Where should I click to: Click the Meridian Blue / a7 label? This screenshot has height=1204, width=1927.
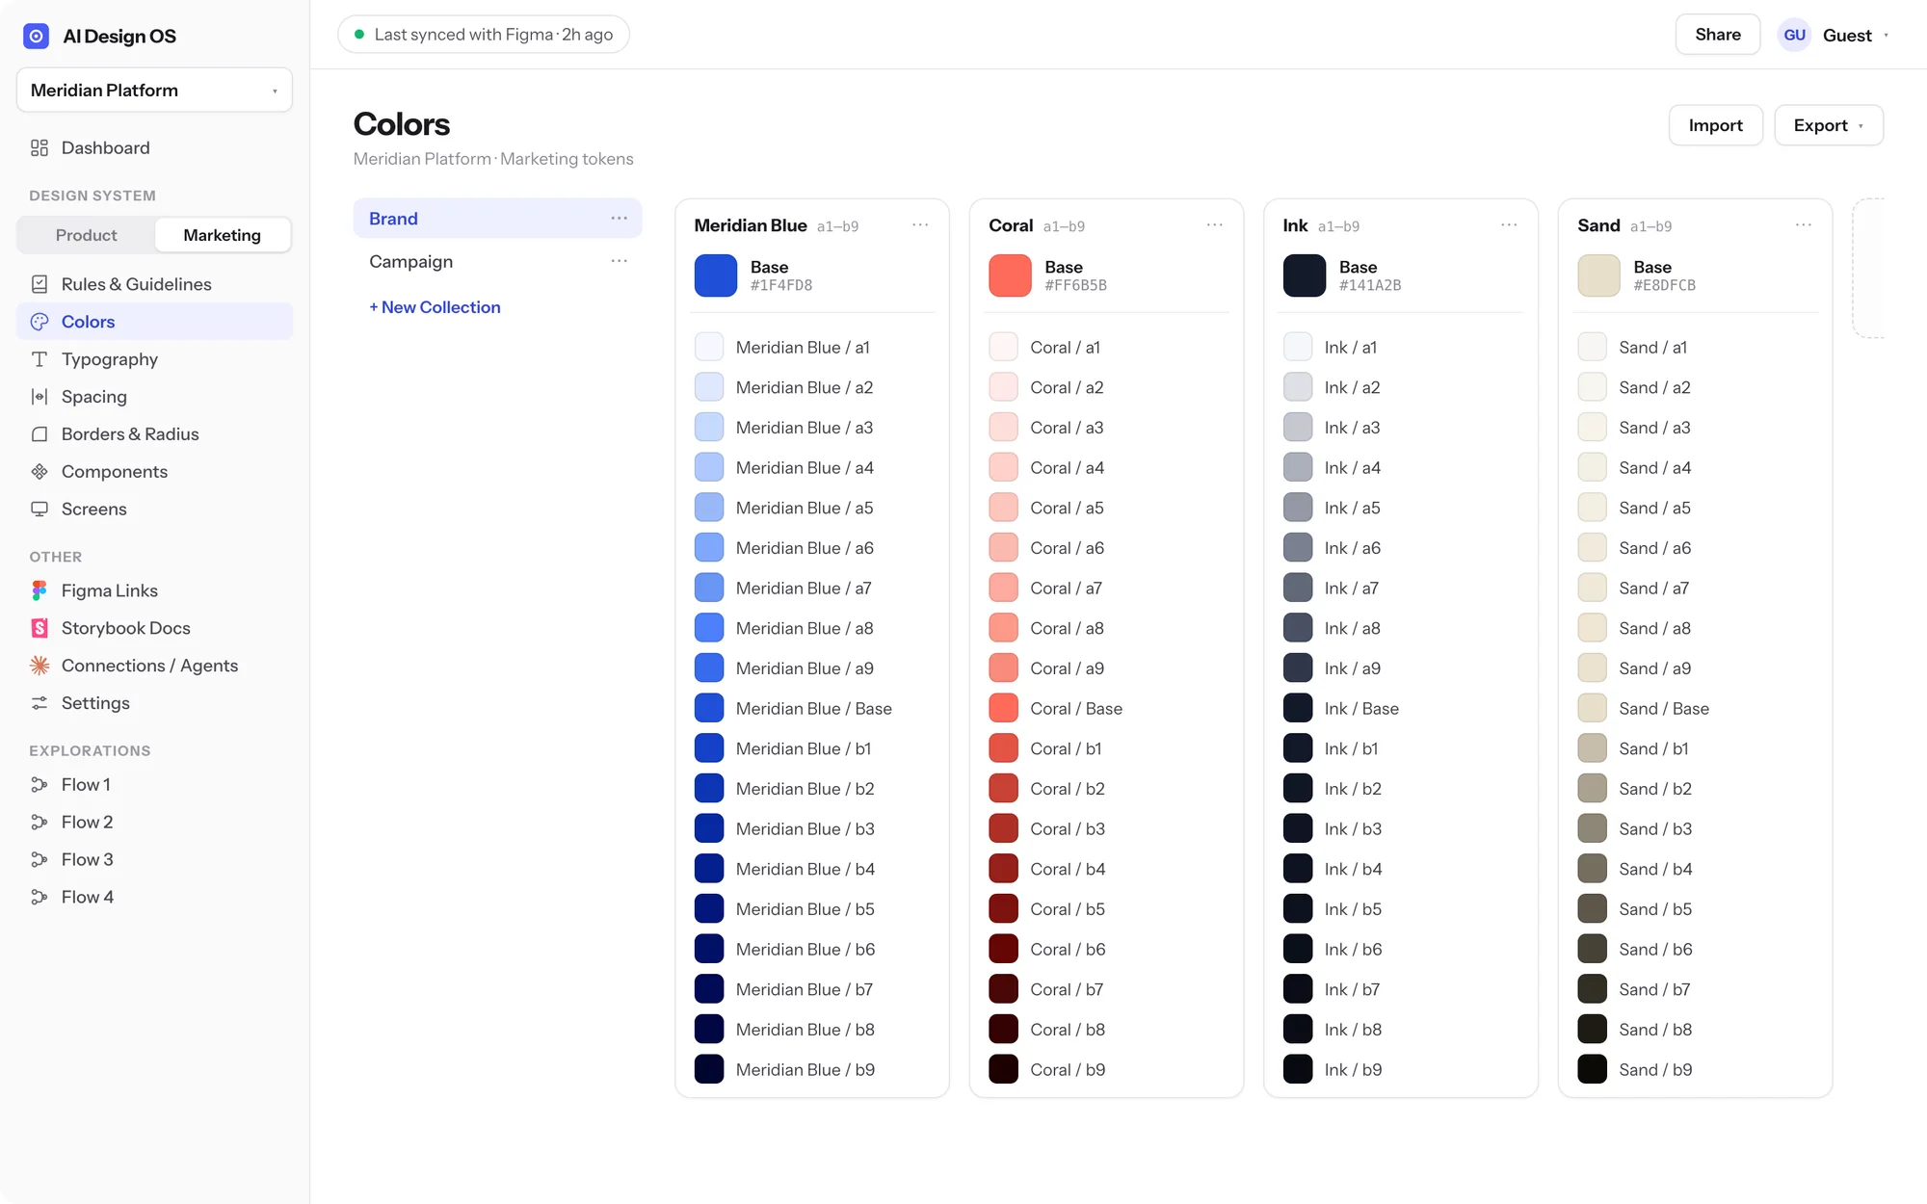tap(804, 588)
